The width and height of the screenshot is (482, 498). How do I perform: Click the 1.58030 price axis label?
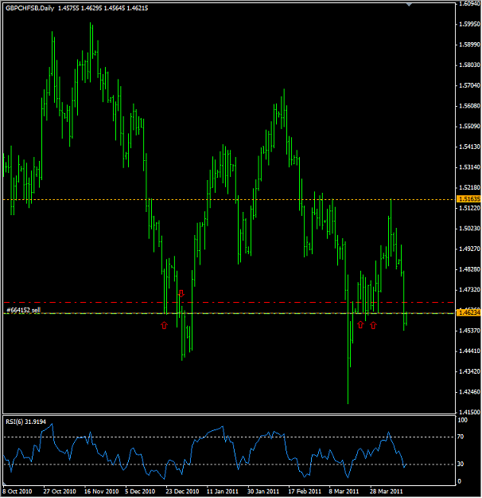[x=469, y=65]
